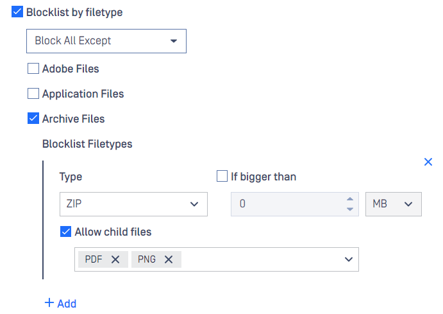Open the ZIP type dropdown
Viewport: 443px width, 314px height.
pyautogui.click(x=133, y=204)
